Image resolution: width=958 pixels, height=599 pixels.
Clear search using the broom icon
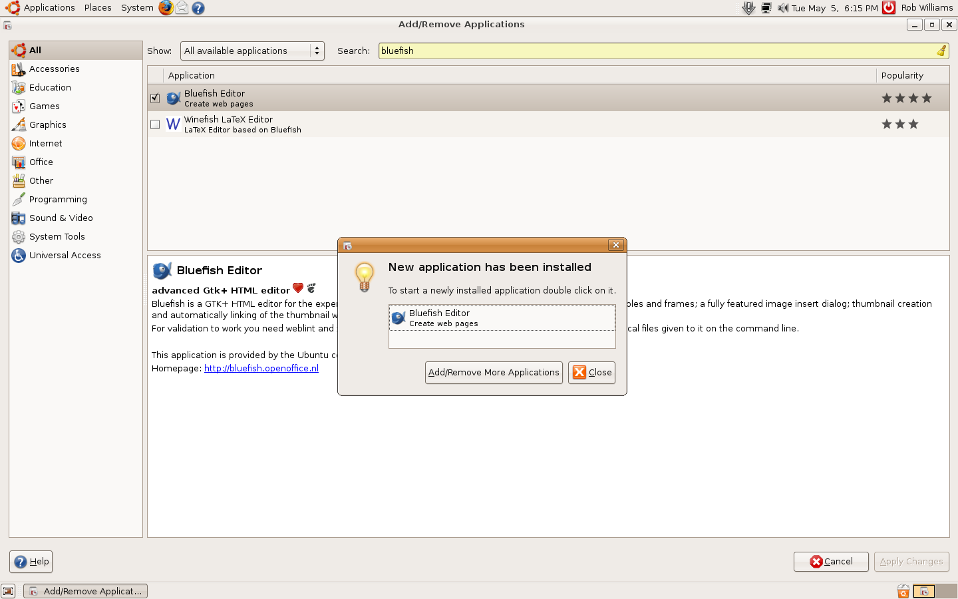(941, 51)
